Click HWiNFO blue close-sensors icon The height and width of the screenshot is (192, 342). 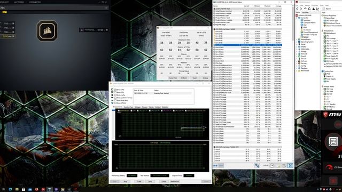[x=290, y=166]
